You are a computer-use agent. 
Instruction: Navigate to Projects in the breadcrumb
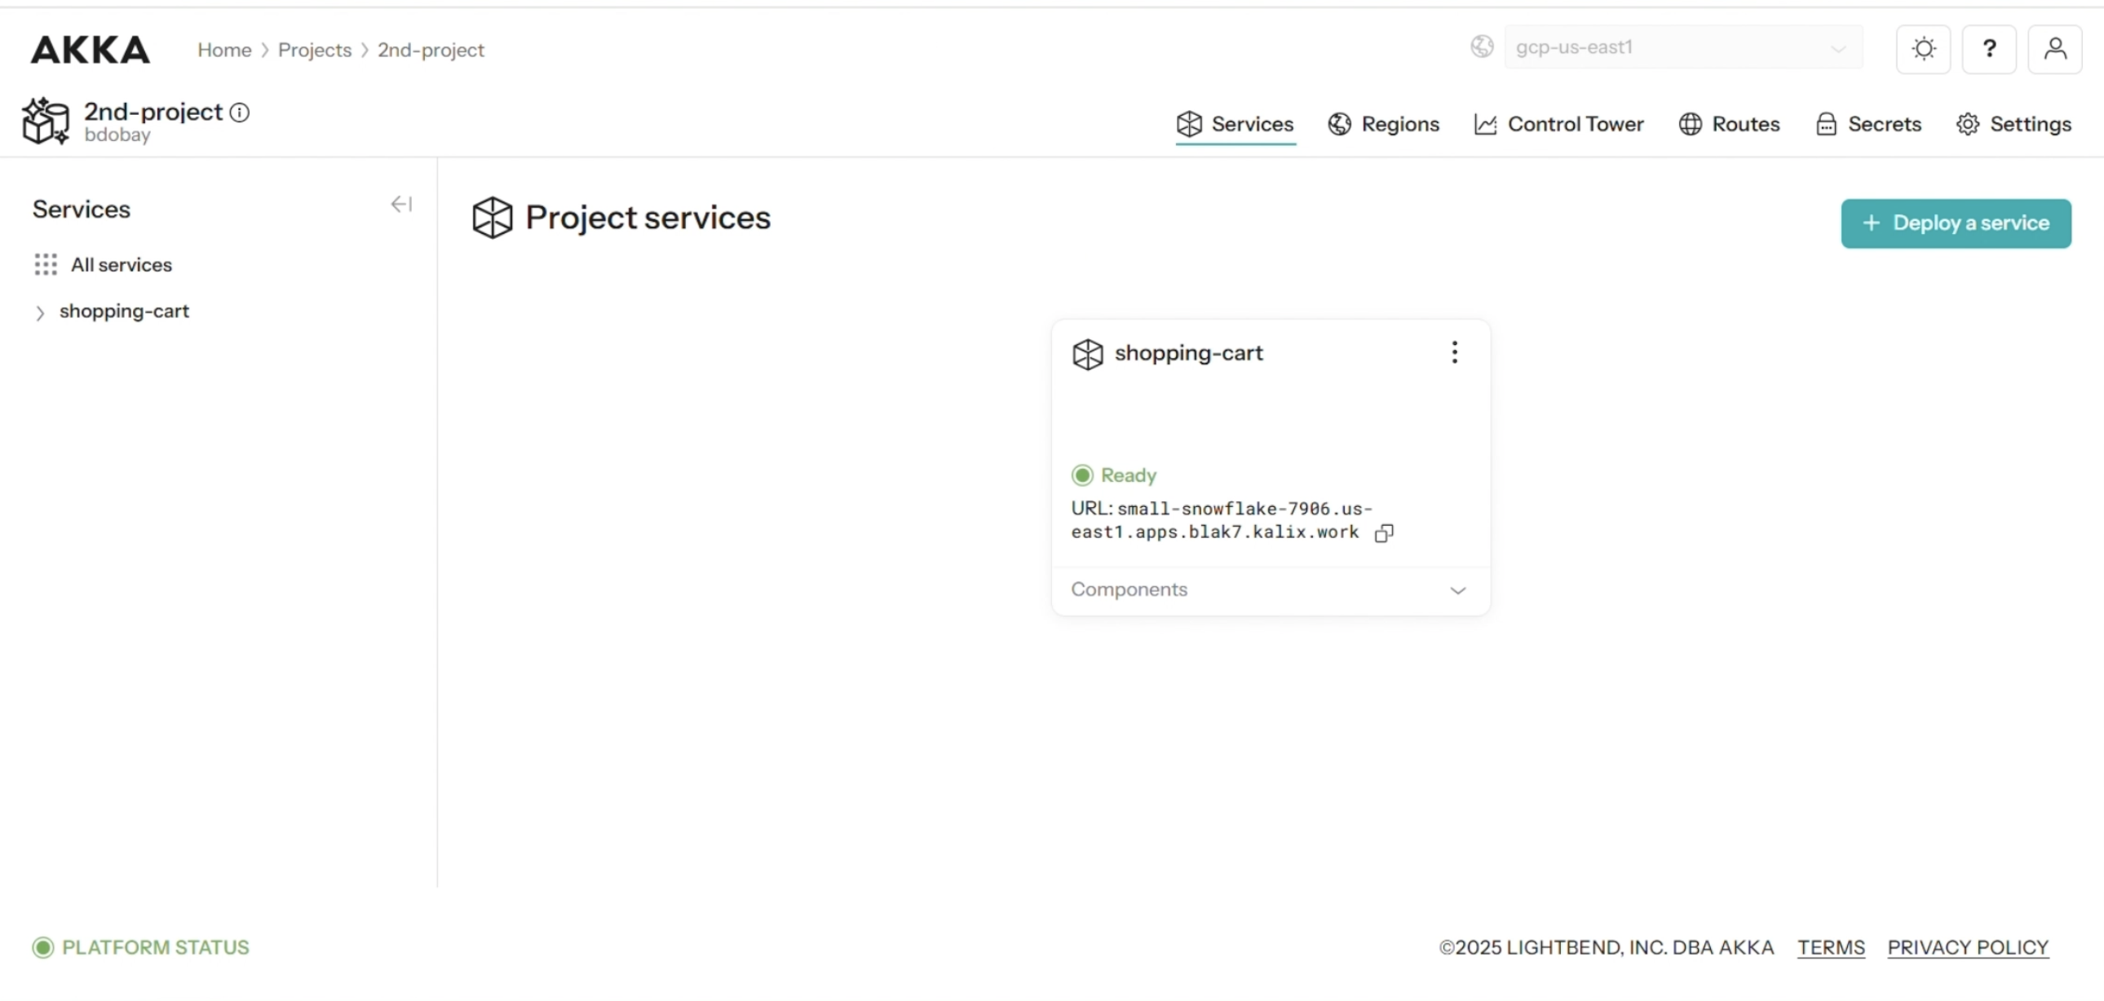coord(315,50)
